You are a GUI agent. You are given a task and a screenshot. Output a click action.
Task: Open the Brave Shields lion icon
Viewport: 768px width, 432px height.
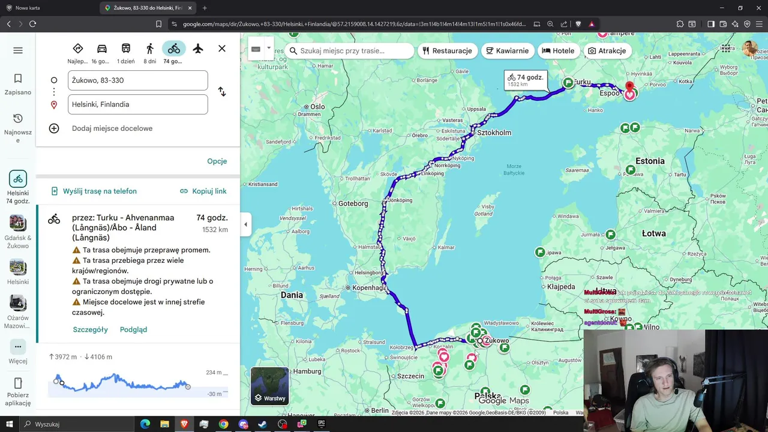pos(577,24)
